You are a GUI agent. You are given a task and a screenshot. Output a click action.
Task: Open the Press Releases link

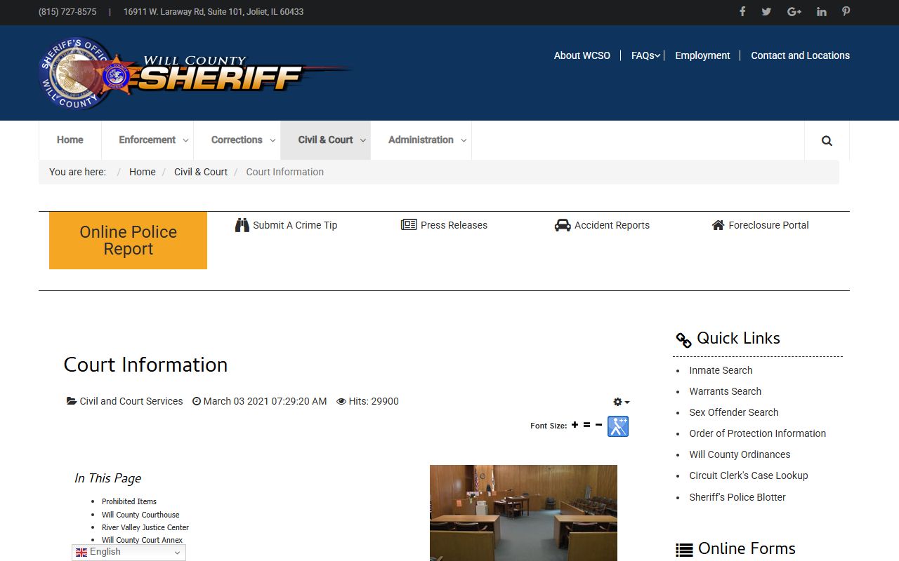point(454,225)
